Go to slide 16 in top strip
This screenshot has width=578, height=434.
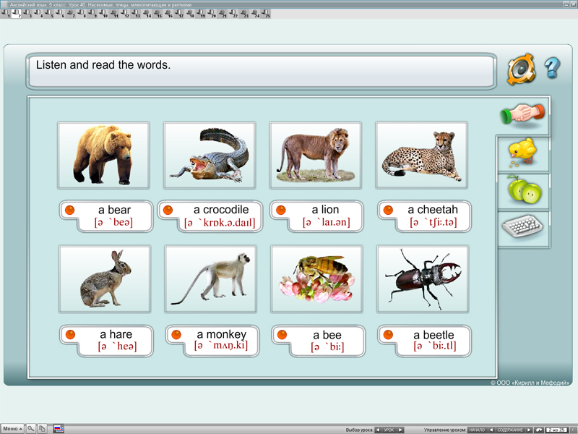pos(168,13)
